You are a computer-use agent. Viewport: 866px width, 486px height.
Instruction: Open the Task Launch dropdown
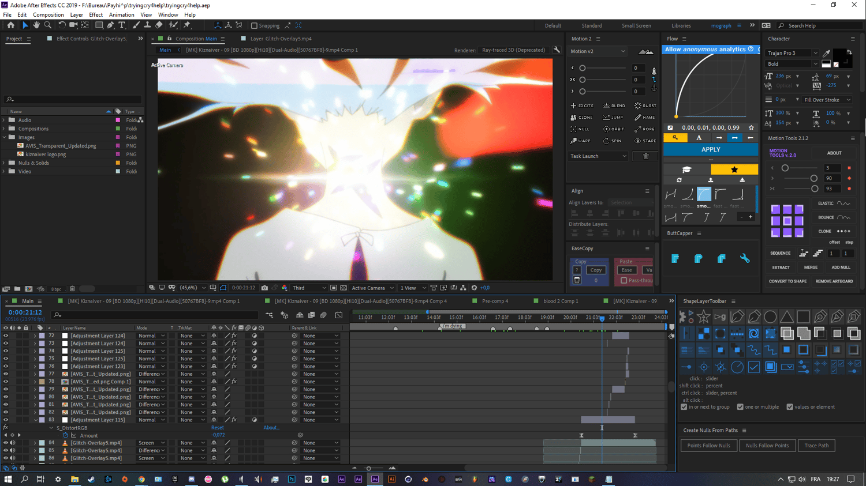(598, 156)
